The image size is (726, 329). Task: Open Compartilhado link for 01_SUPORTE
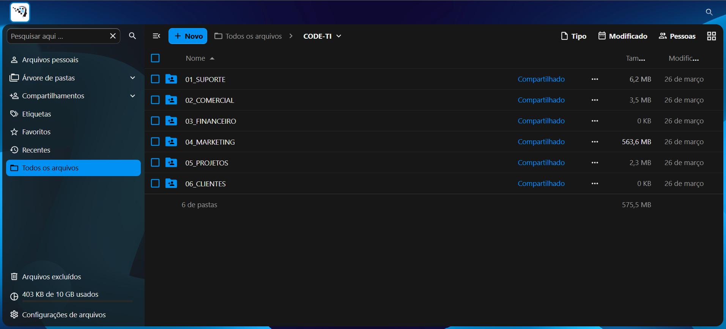pos(541,79)
